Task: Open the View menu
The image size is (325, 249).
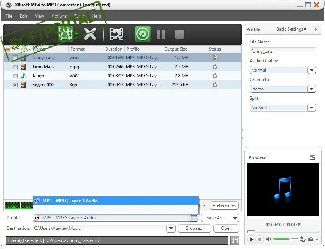Action: coord(39,16)
